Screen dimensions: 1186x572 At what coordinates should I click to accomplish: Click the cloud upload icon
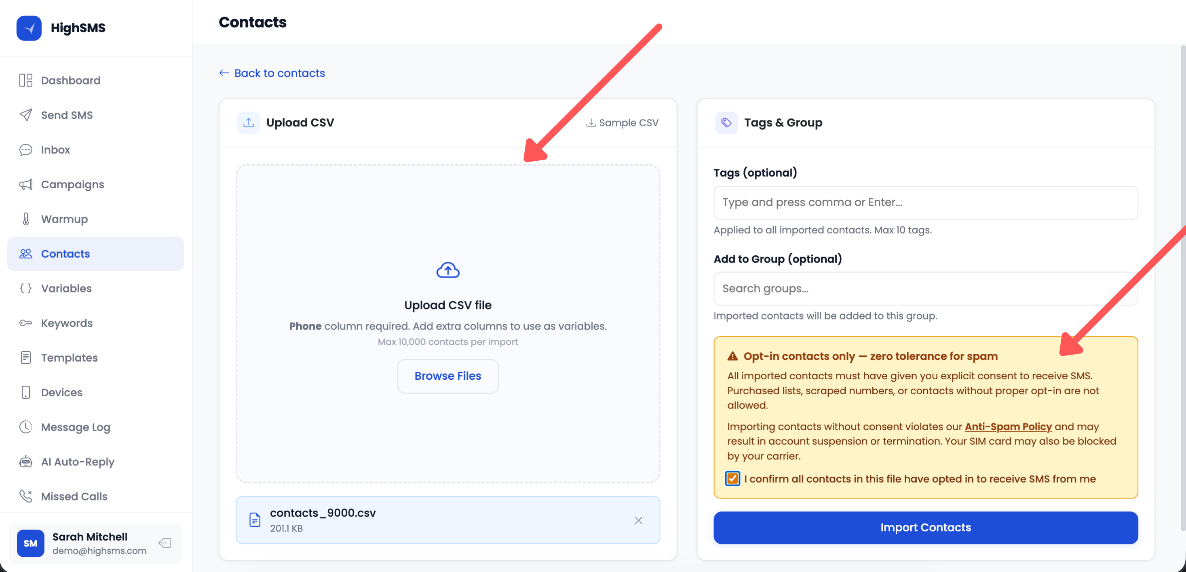point(447,270)
